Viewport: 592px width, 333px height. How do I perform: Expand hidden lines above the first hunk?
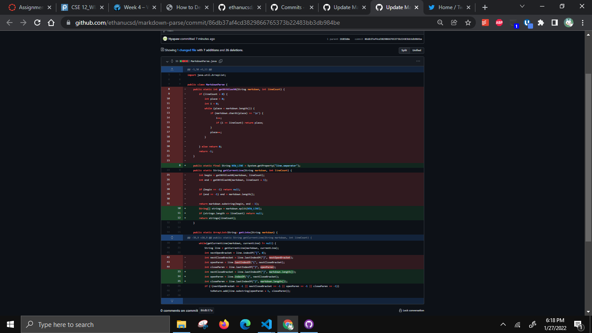172,69
